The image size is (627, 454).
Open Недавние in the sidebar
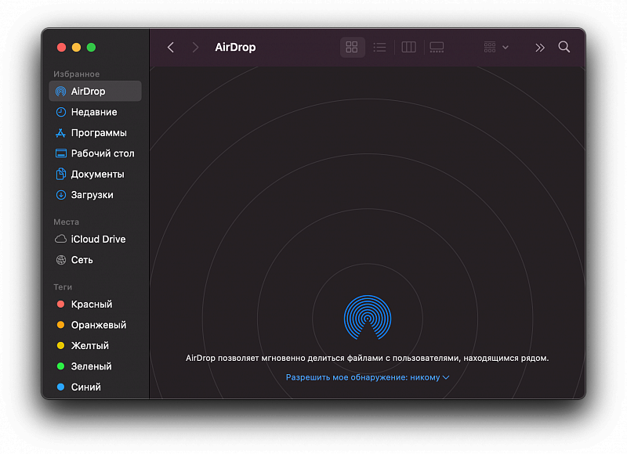point(93,112)
